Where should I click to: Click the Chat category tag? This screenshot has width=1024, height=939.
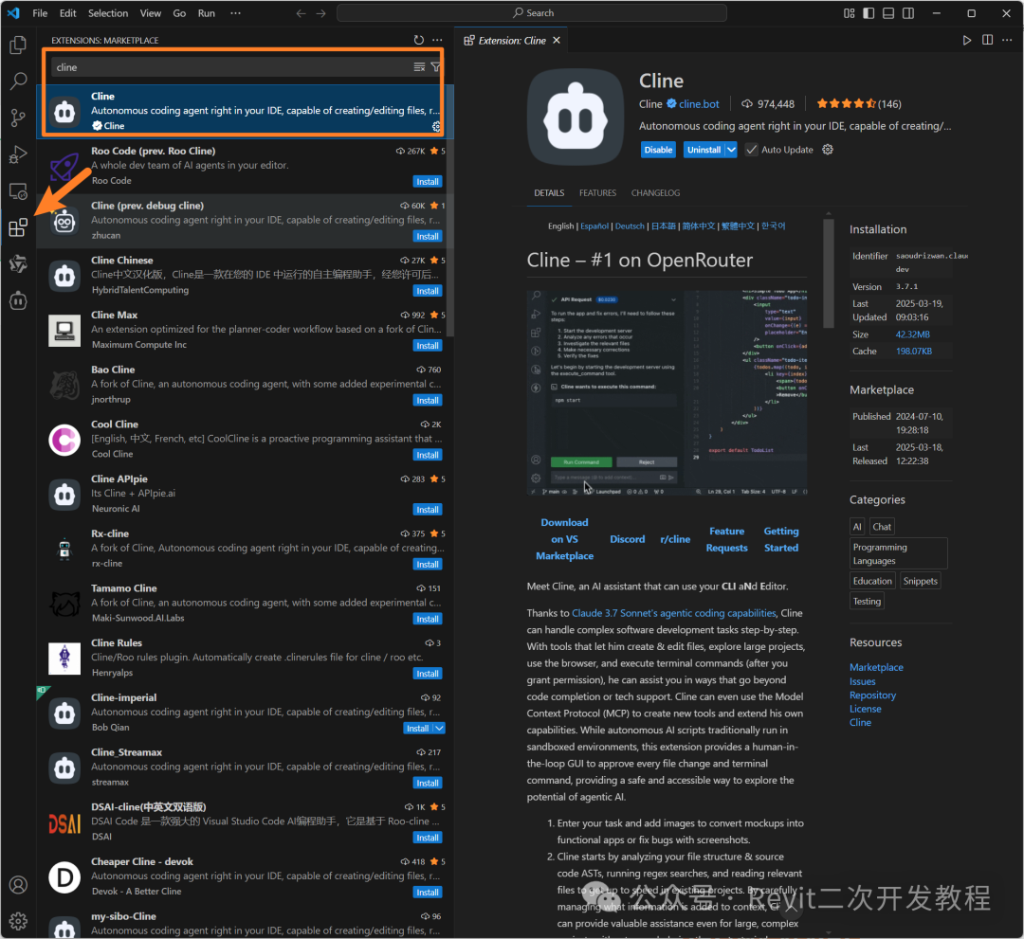click(x=882, y=527)
